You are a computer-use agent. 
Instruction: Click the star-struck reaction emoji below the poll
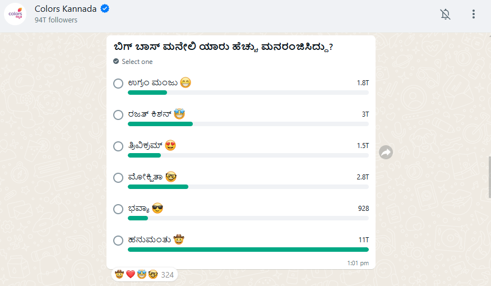pyautogui.click(x=141, y=275)
